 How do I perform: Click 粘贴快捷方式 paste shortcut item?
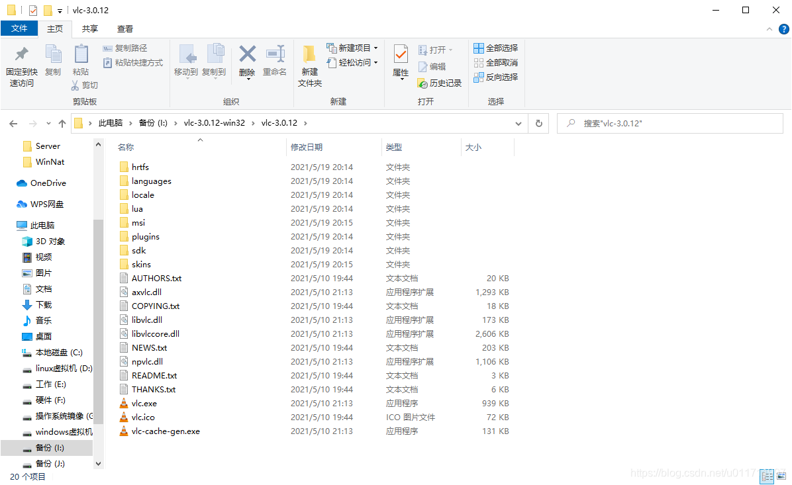[133, 63]
